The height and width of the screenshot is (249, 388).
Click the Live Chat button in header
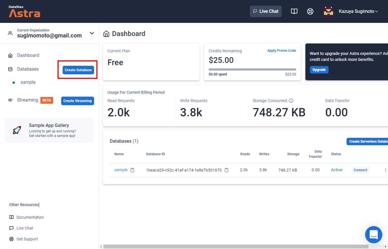tap(266, 11)
